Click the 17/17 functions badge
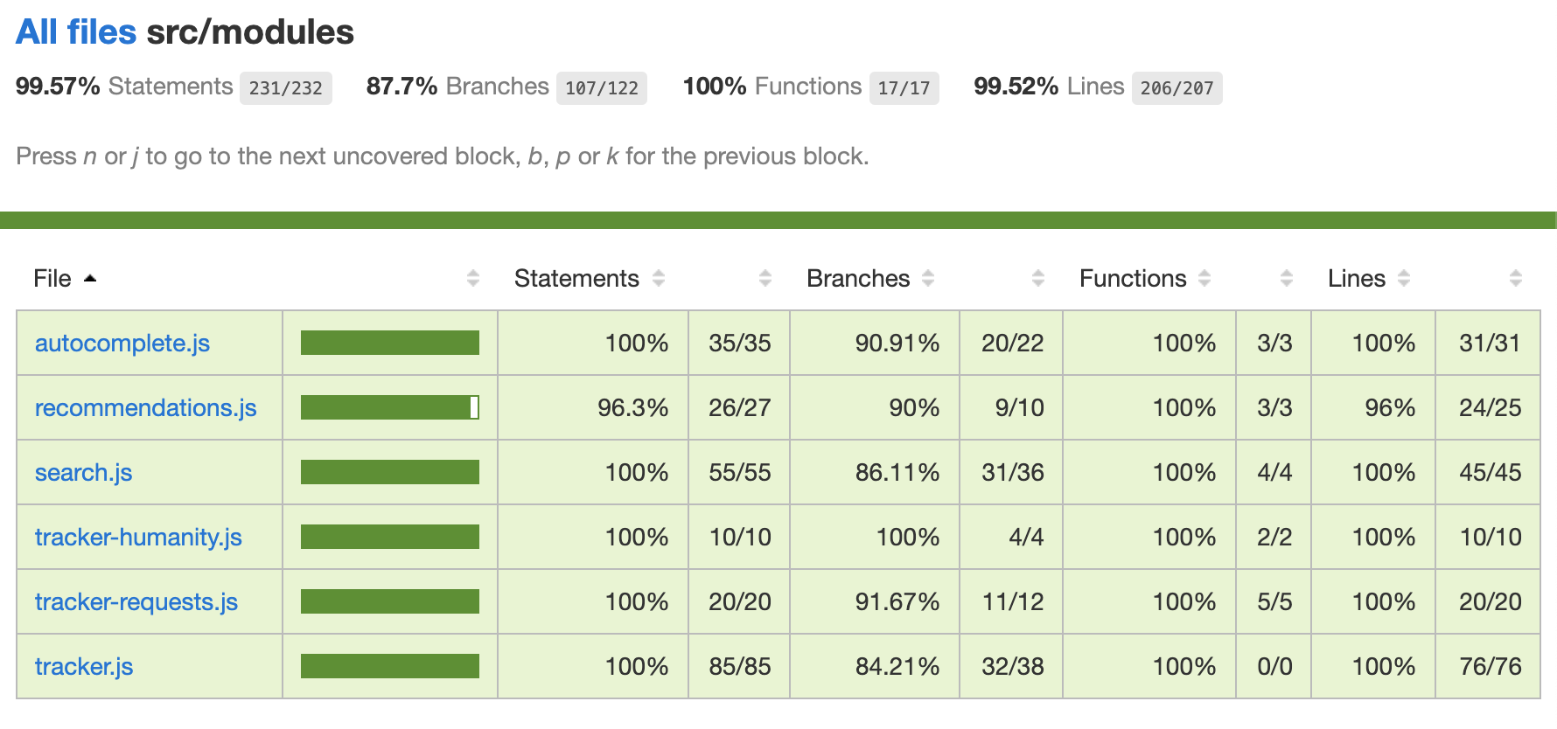The width and height of the screenshot is (1557, 729). [x=904, y=88]
